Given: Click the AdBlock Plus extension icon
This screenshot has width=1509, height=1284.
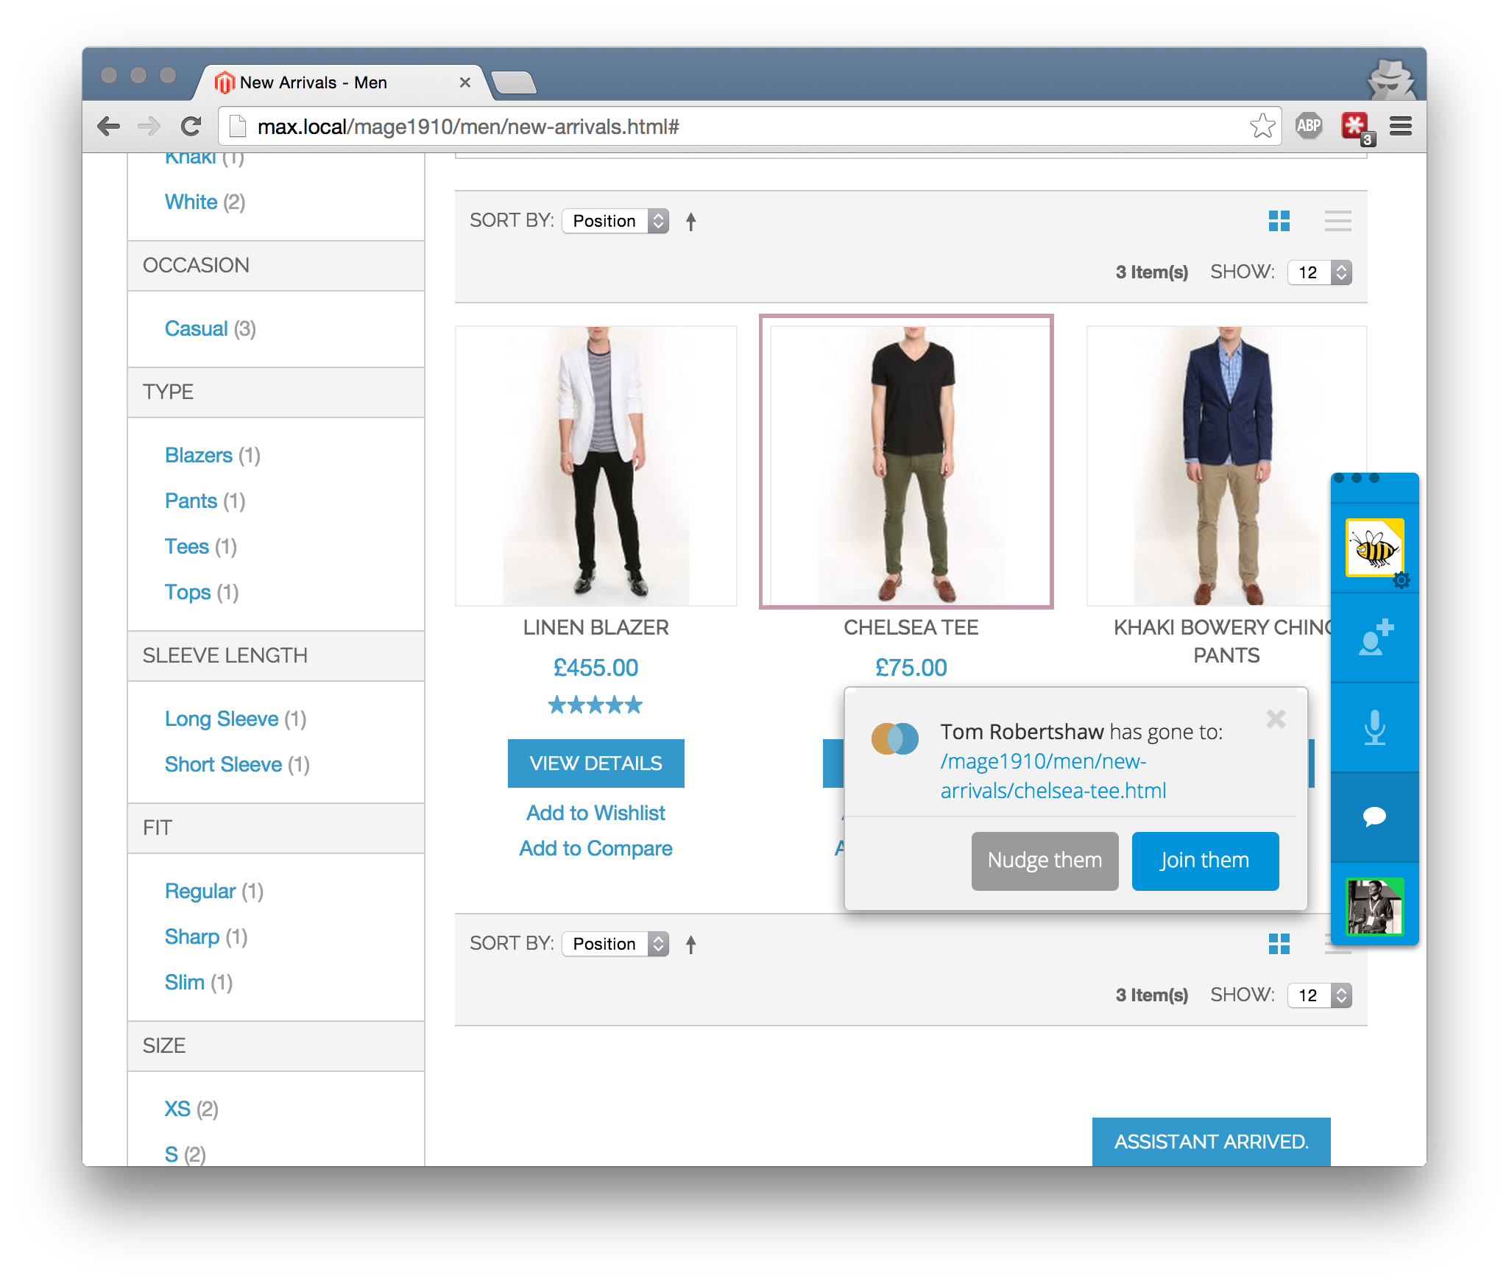Looking at the screenshot, I should point(1308,126).
